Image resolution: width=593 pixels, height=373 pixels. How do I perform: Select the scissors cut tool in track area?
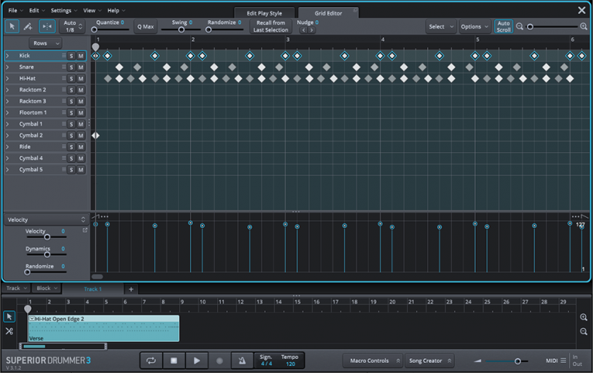[x=9, y=331]
